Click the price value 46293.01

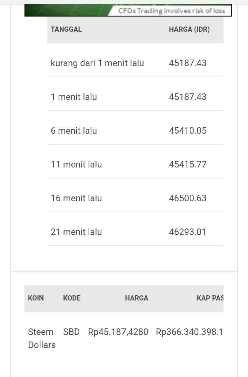tap(188, 232)
